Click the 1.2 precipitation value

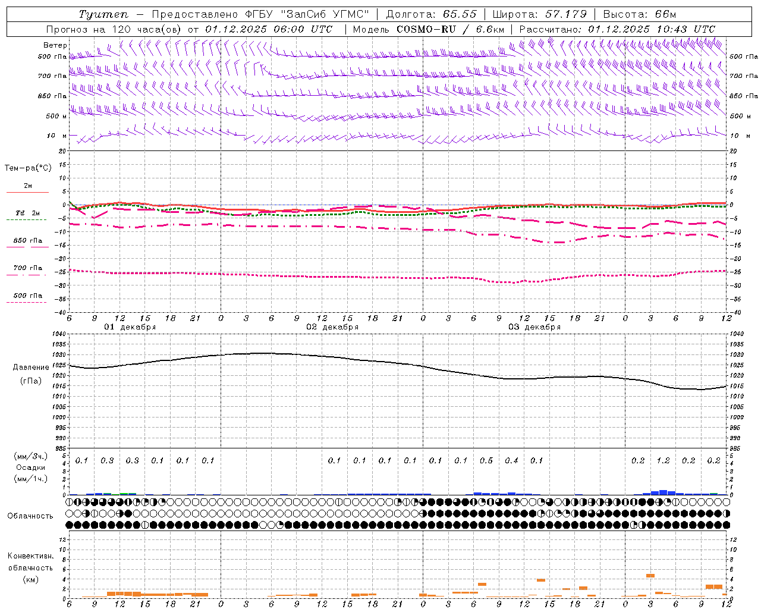pos(663,461)
